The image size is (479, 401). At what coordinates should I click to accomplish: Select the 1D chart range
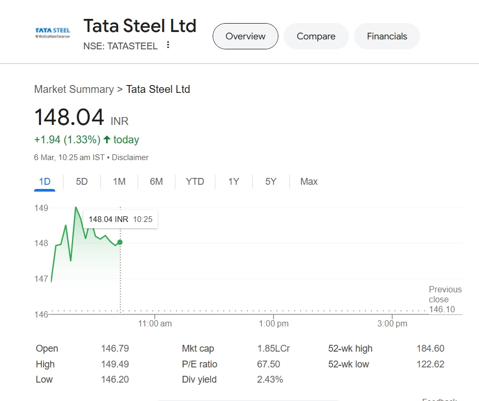(45, 182)
